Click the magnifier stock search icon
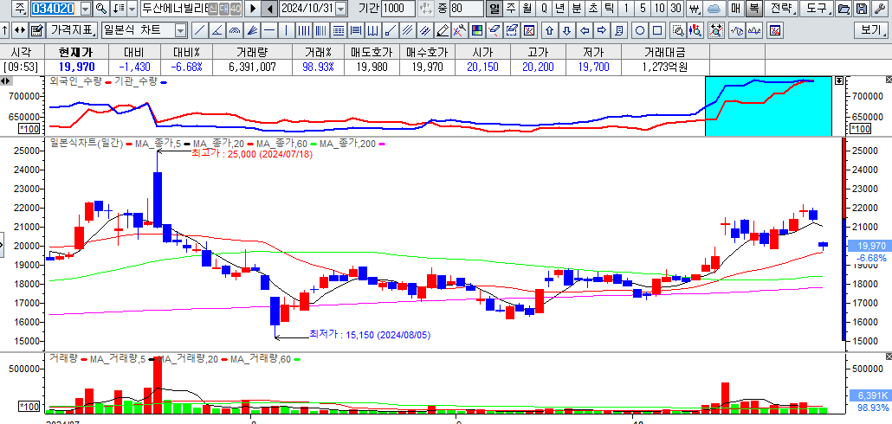892x424 pixels. pyautogui.click(x=101, y=9)
